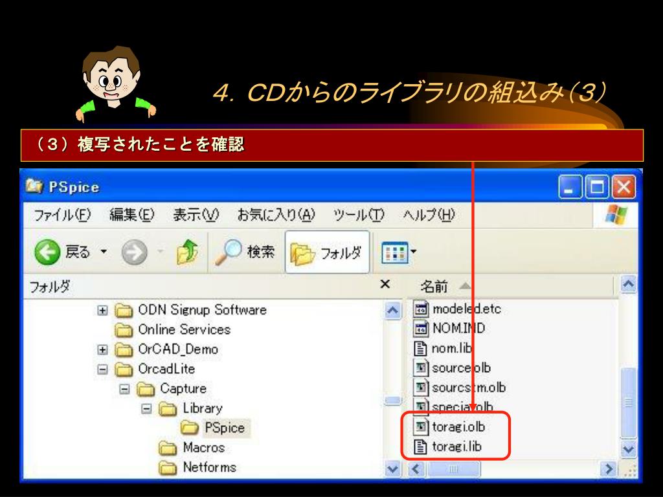Expand ODN Signup Software folder node
This screenshot has width=663, height=497.
pos(102,311)
